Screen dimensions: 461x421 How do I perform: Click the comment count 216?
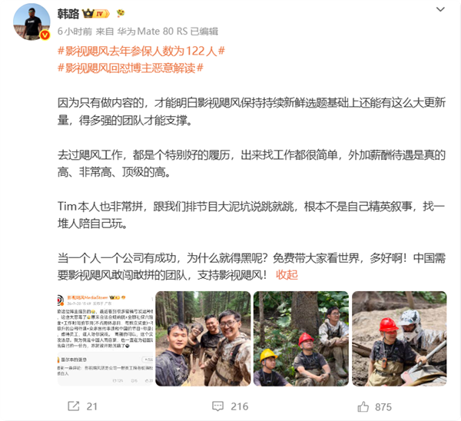tap(240, 406)
